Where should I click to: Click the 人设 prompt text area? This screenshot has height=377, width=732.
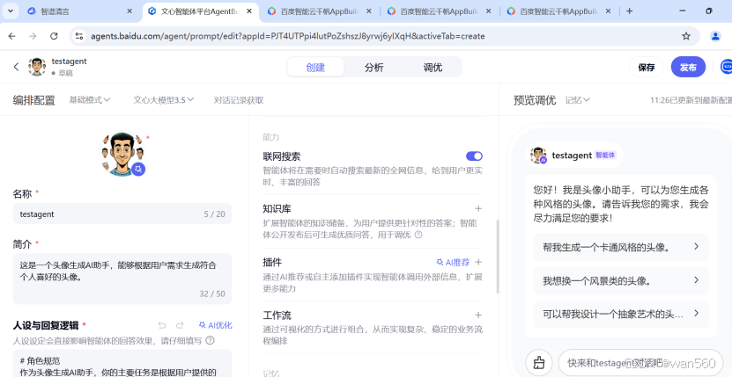tap(122, 363)
